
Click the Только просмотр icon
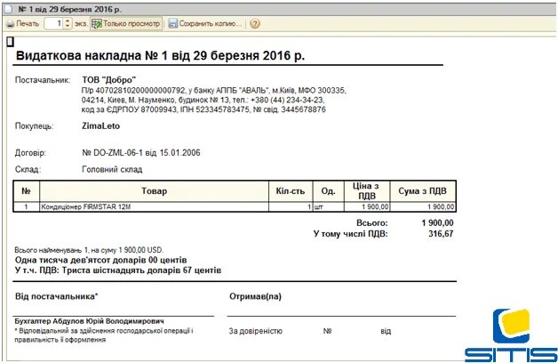click(97, 24)
